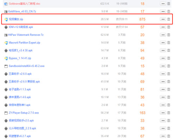Click the 7z icon beside HitPaw Watermark Remover
This screenshot has height=140, width=176.
(6, 35)
